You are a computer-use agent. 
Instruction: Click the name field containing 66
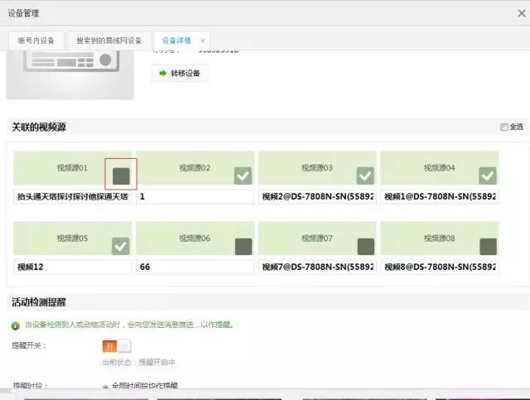pyautogui.click(x=195, y=267)
